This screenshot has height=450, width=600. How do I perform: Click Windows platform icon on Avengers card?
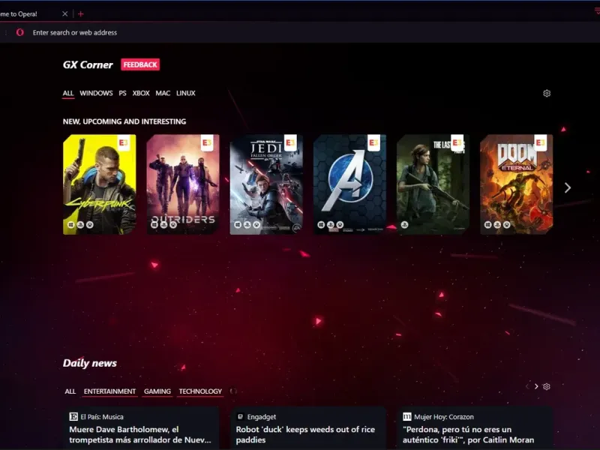point(321,224)
